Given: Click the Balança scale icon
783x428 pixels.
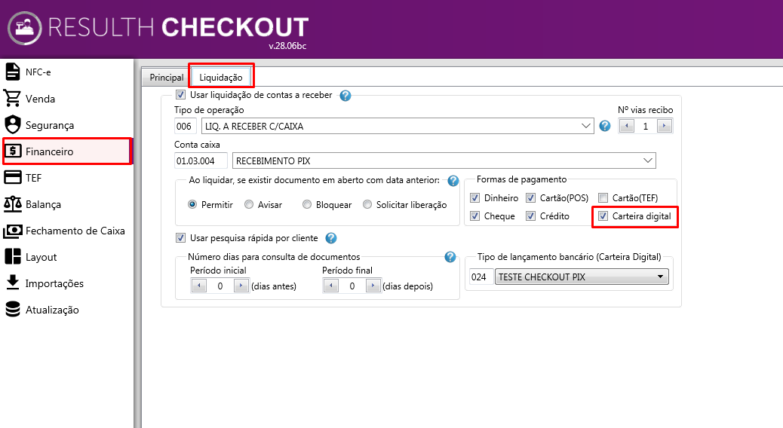Looking at the screenshot, I should pyautogui.click(x=13, y=204).
